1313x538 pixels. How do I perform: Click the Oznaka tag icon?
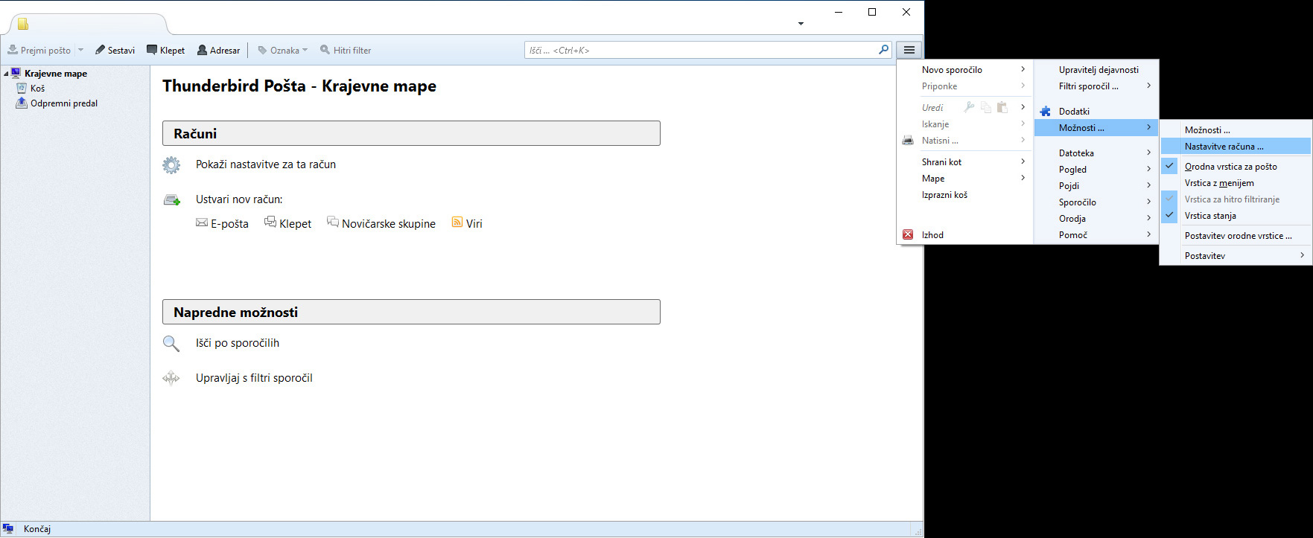(262, 50)
